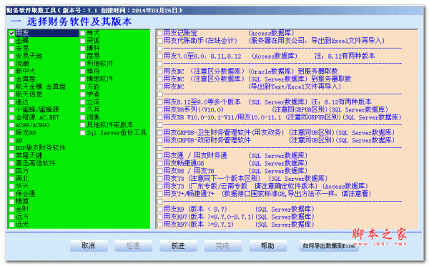Screen dimensions: 429x266
Task: Select the 博科 checkbox
Action: tap(83, 49)
